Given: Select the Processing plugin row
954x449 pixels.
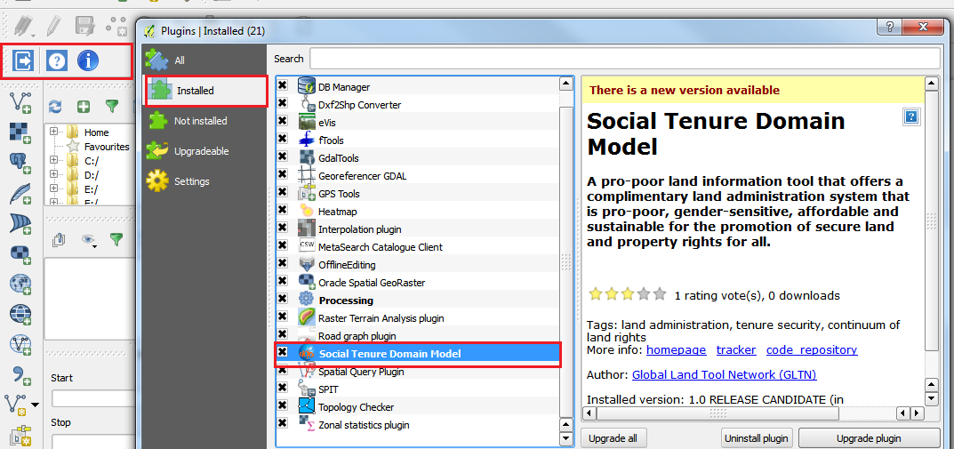Looking at the screenshot, I should (x=417, y=301).
